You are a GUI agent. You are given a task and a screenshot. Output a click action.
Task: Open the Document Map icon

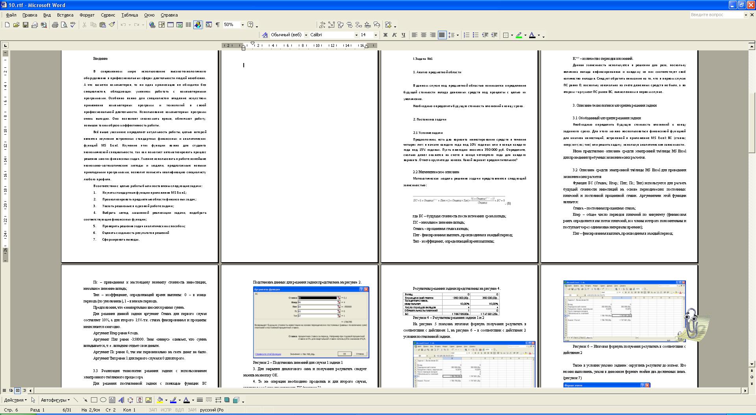(208, 25)
